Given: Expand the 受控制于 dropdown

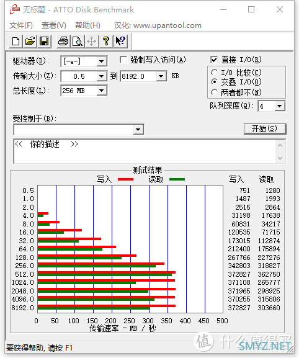Looking at the screenshot, I should tap(138, 130).
